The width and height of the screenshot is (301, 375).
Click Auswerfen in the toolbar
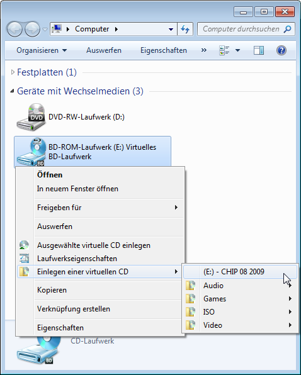104,50
